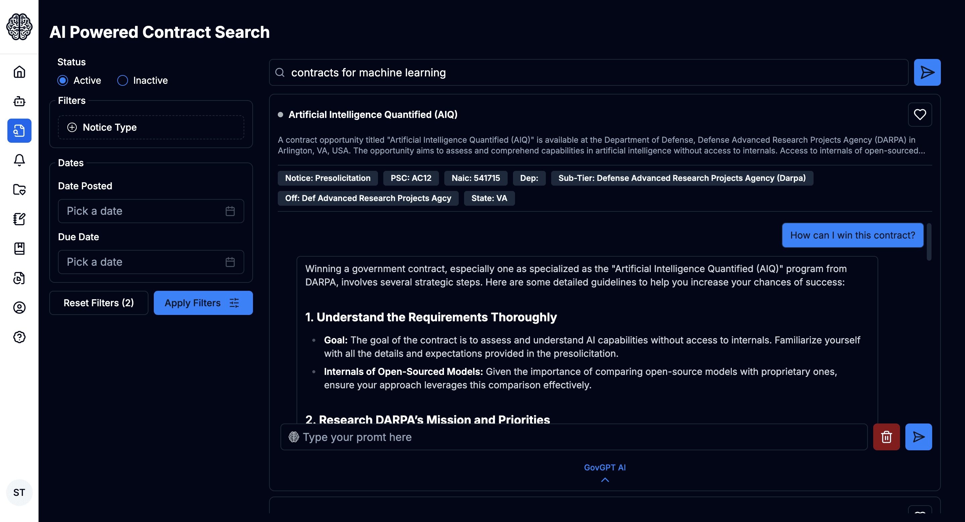Favorite the AIQ contract with the heart icon
Image resolution: width=965 pixels, height=522 pixels.
click(x=920, y=114)
